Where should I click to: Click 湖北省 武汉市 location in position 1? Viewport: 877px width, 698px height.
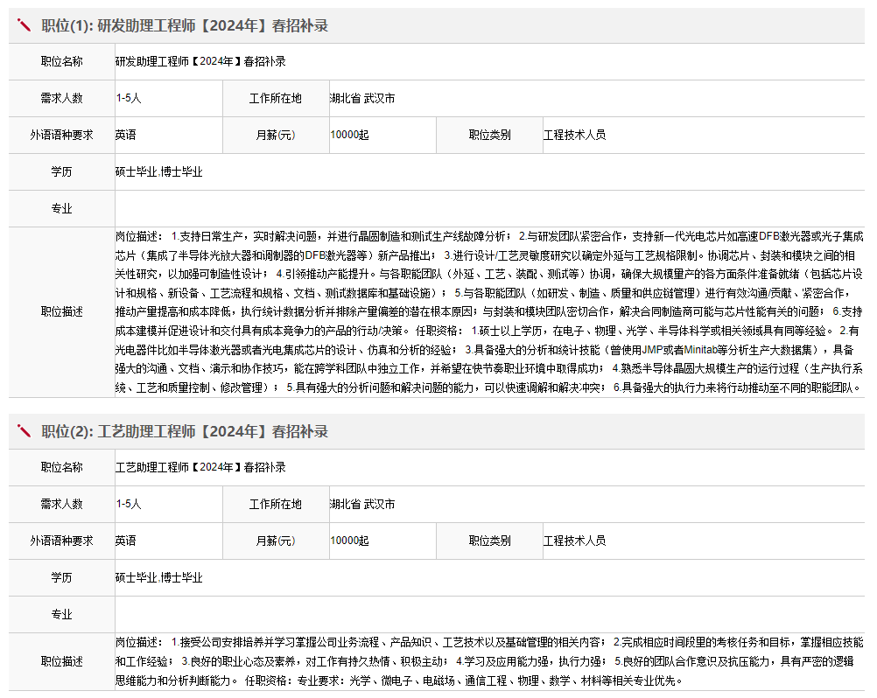[362, 98]
